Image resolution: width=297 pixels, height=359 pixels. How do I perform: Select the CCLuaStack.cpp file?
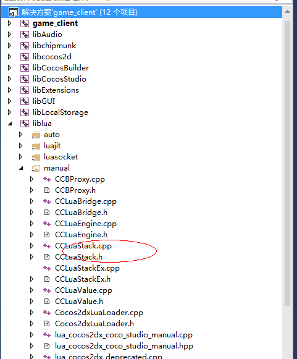tap(83, 246)
